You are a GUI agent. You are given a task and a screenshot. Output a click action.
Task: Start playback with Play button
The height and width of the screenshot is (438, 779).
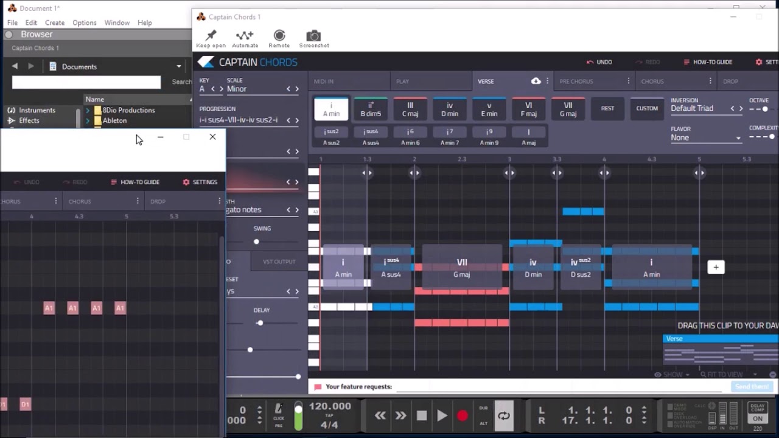(x=442, y=415)
